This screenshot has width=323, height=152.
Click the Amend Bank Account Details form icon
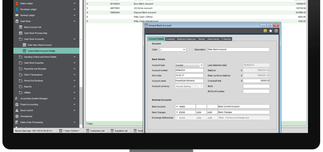24,51
